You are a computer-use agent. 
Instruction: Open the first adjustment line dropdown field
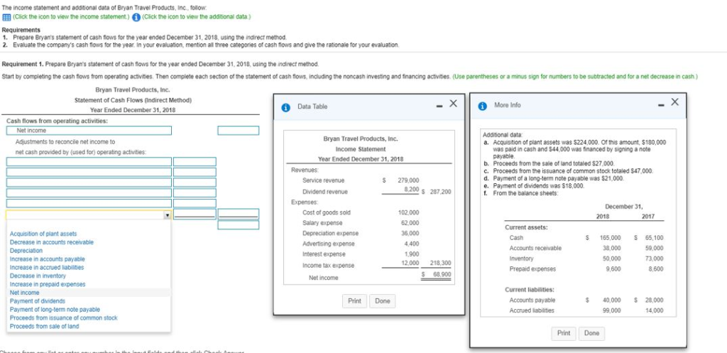tap(89, 162)
